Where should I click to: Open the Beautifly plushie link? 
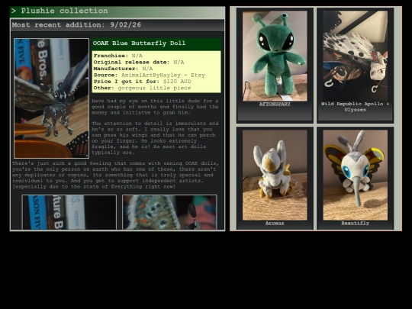coord(355,223)
